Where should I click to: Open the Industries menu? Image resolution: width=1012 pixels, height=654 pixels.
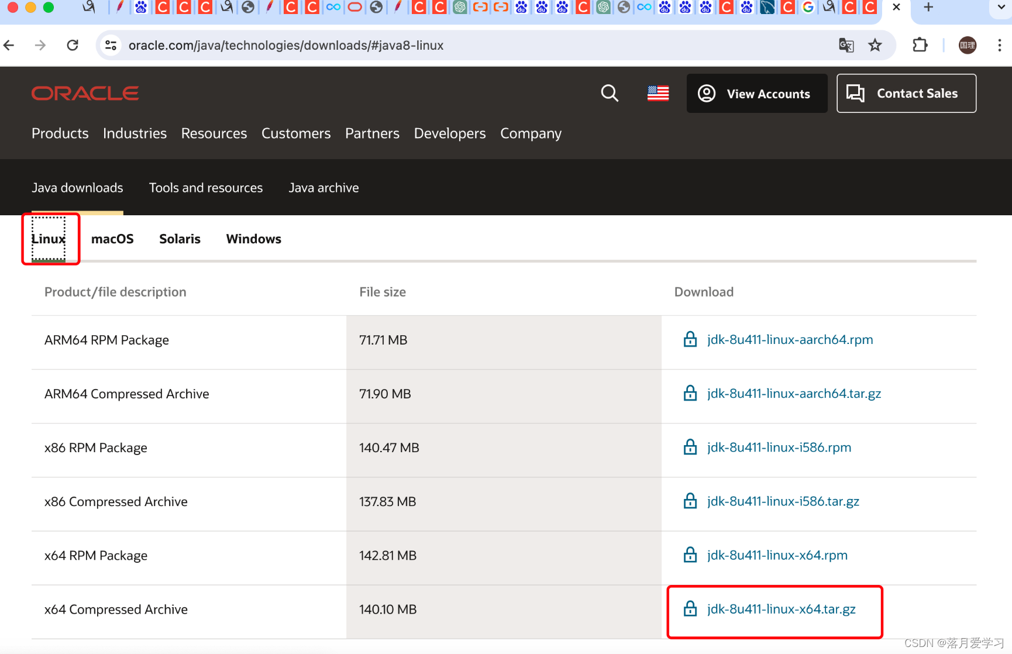point(135,133)
